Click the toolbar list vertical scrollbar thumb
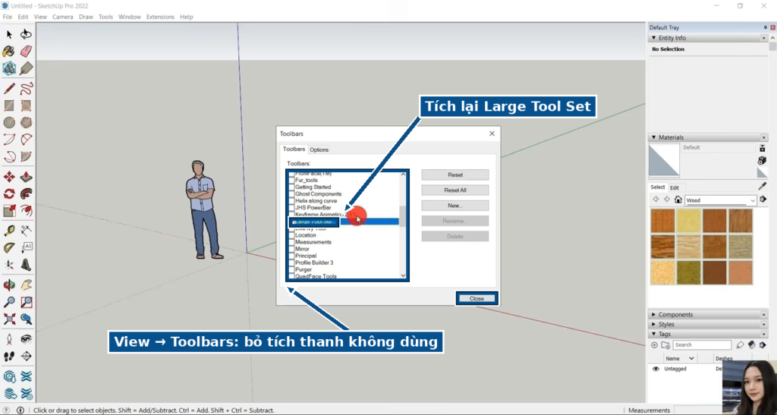The width and height of the screenshot is (777, 415). pyautogui.click(x=403, y=216)
